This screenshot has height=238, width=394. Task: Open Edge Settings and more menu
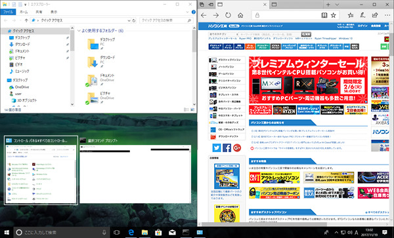pyautogui.click(x=387, y=15)
